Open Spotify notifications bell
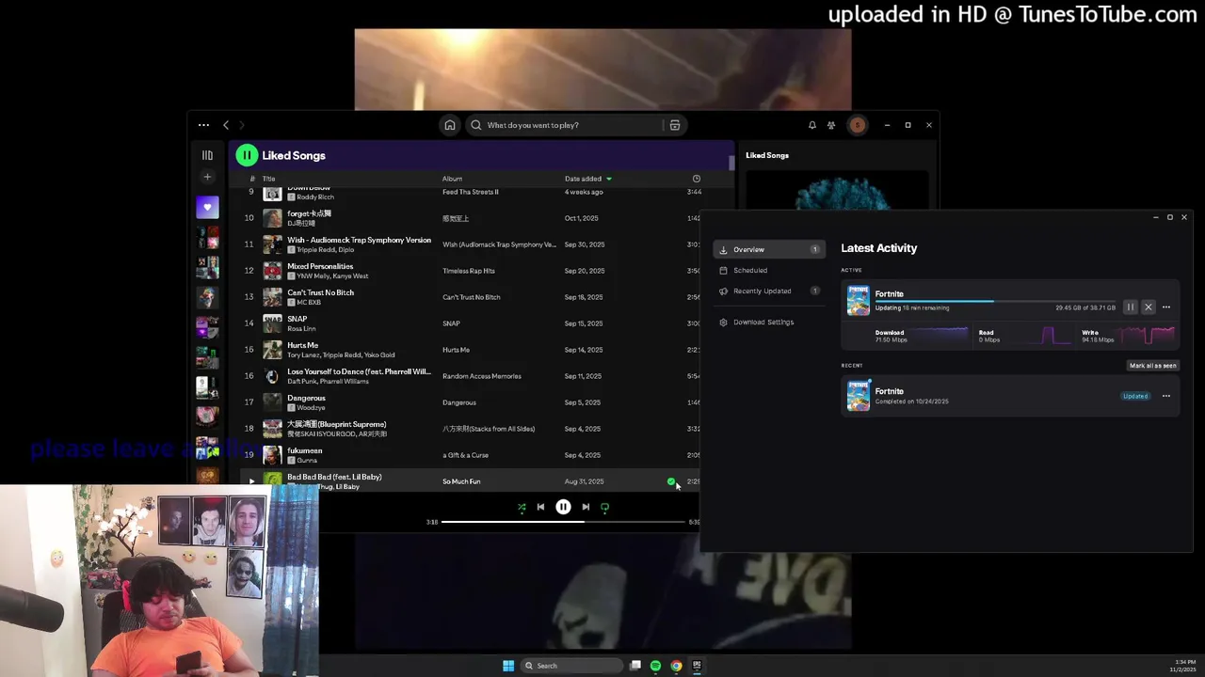Viewport: 1205px width, 677px height. tap(812, 125)
